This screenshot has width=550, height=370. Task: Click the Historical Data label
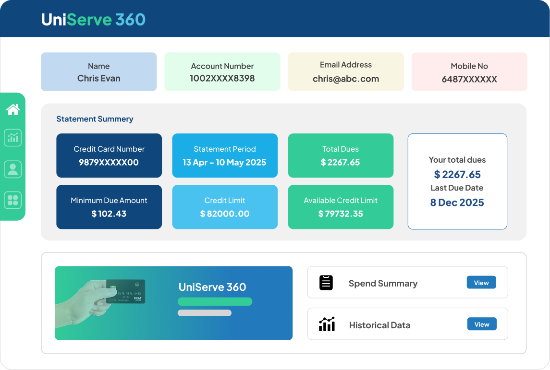(x=379, y=325)
